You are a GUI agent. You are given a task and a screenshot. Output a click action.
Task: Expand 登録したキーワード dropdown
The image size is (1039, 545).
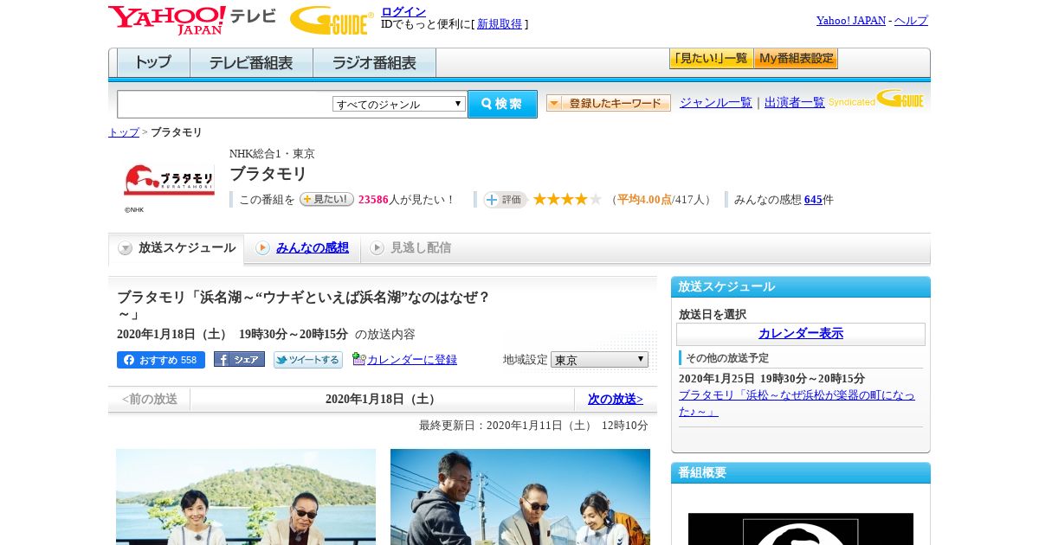pos(609,103)
